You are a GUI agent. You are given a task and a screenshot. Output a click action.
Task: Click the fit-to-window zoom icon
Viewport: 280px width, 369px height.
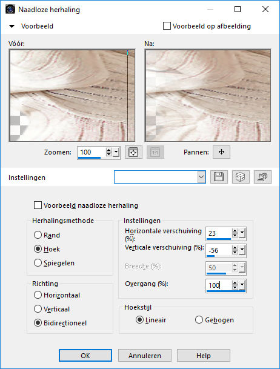(x=133, y=152)
